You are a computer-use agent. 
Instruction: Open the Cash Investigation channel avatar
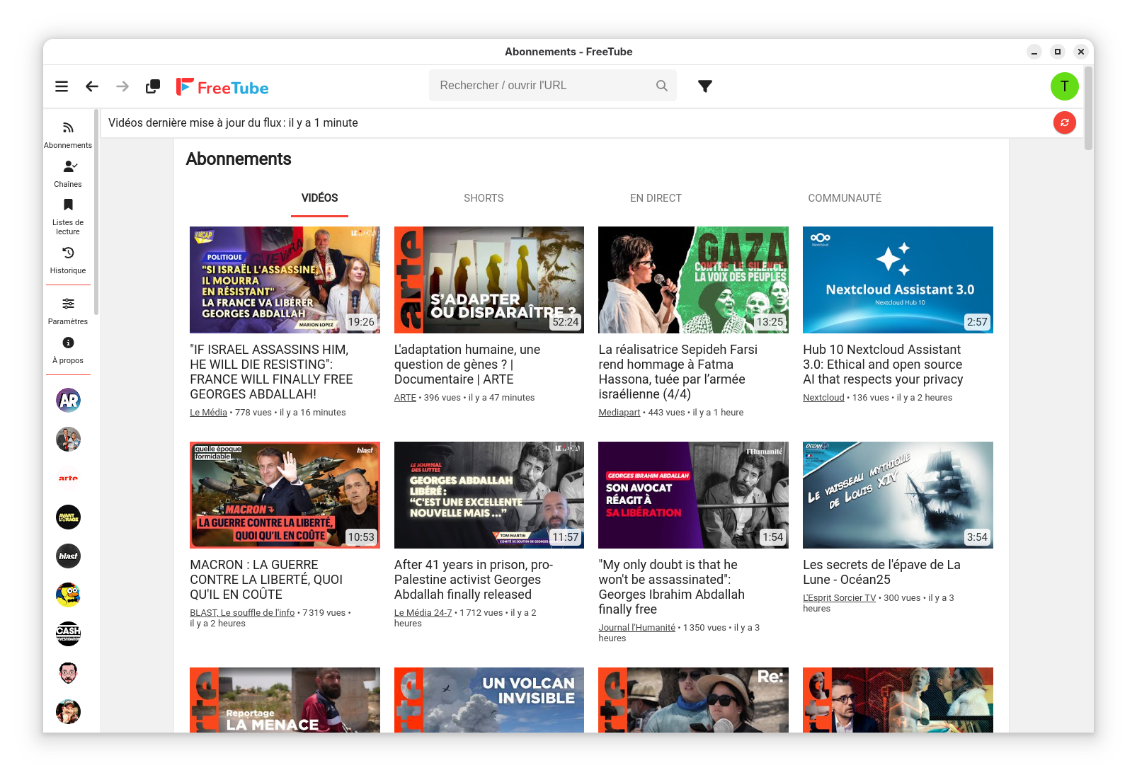tap(69, 633)
